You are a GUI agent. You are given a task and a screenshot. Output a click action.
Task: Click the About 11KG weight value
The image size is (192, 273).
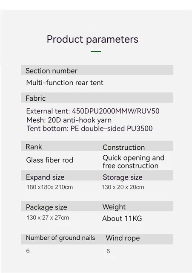[x=122, y=218]
